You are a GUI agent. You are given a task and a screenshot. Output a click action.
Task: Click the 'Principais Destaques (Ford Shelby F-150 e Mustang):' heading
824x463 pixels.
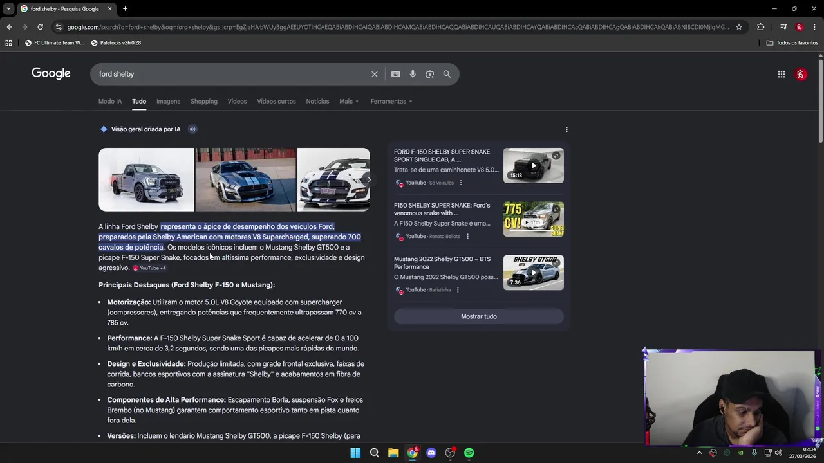pyautogui.click(x=187, y=285)
